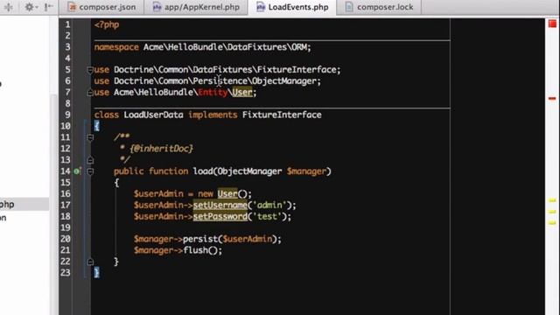This screenshot has width=560, height=315.
Task: Click 'persist' method call on line 20
Action: (x=200, y=239)
